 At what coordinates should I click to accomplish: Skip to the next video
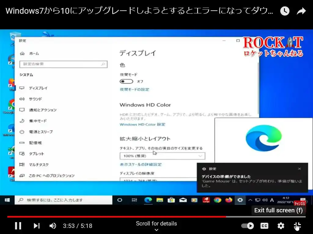[37, 226]
